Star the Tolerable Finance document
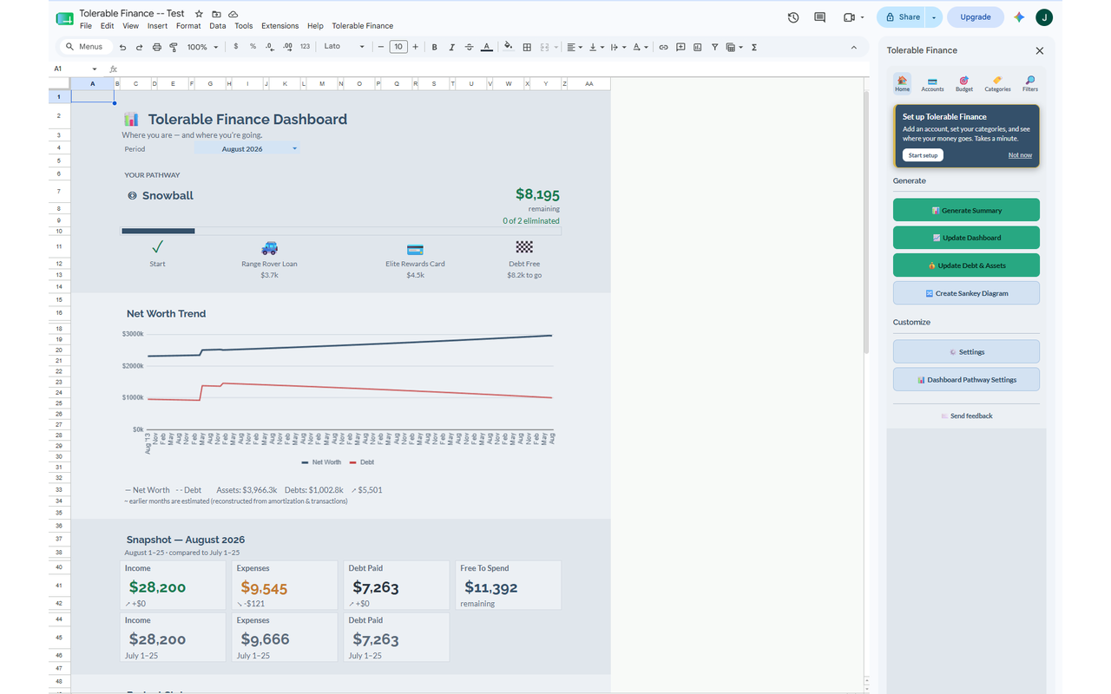 click(199, 14)
